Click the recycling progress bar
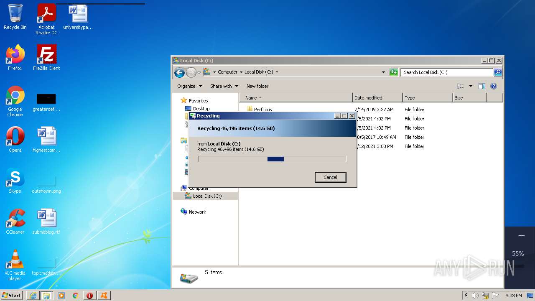The width and height of the screenshot is (535, 301). (272, 159)
